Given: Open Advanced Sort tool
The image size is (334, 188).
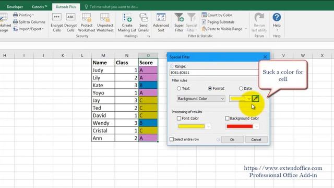Looking at the screenshot, I should pyautogui.click(x=161, y=22).
